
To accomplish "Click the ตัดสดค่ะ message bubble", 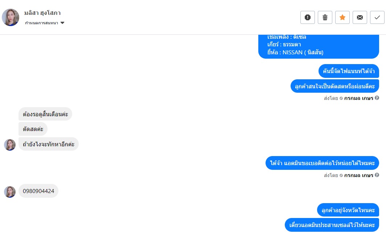I will (x=33, y=129).
